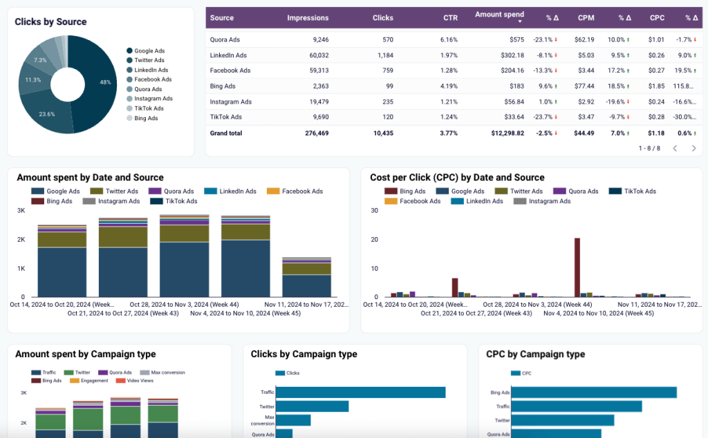Toggle Video Views in Amount spent by Campaign legend

pyautogui.click(x=135, y=381)
